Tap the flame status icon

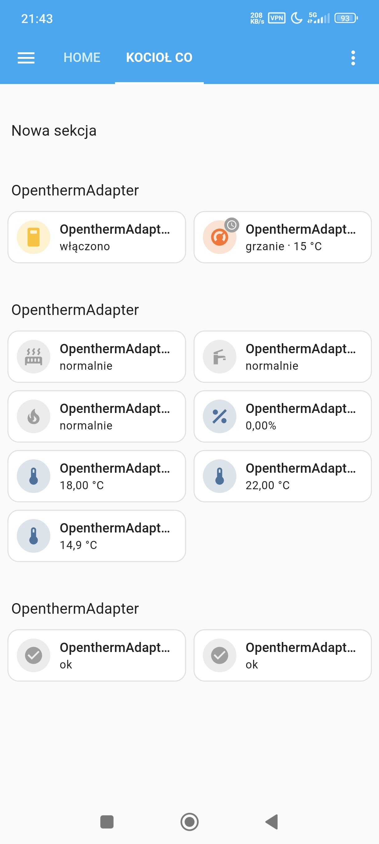[x=33, y=416]
